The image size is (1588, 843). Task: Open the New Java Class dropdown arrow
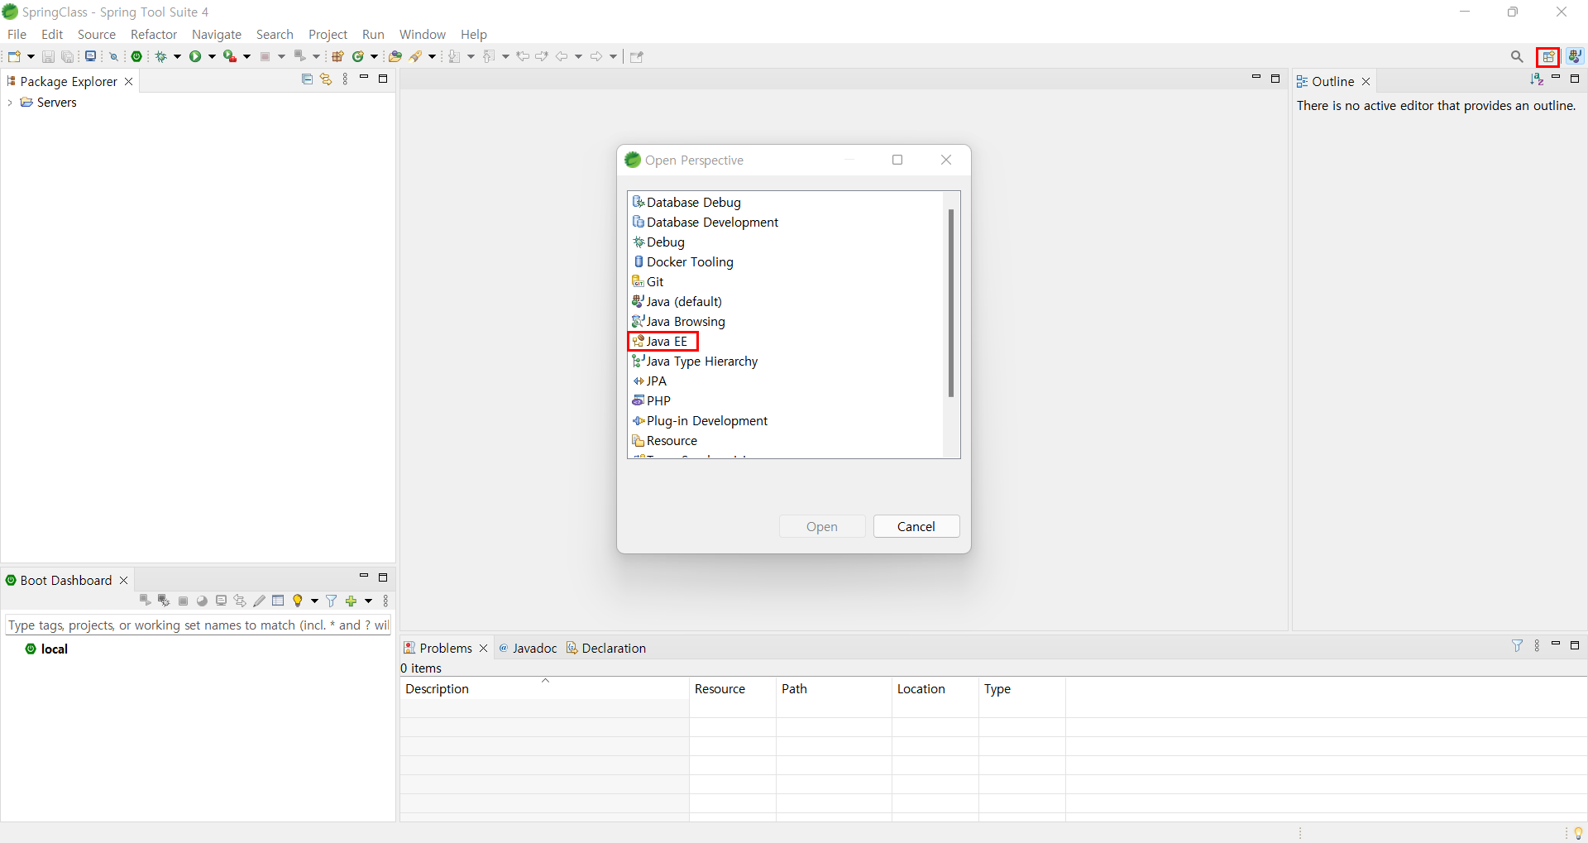[x=375, y=56]
